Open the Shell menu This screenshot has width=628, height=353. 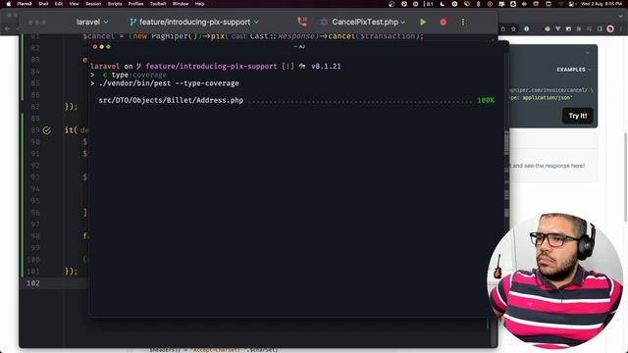tap(43, 4)
